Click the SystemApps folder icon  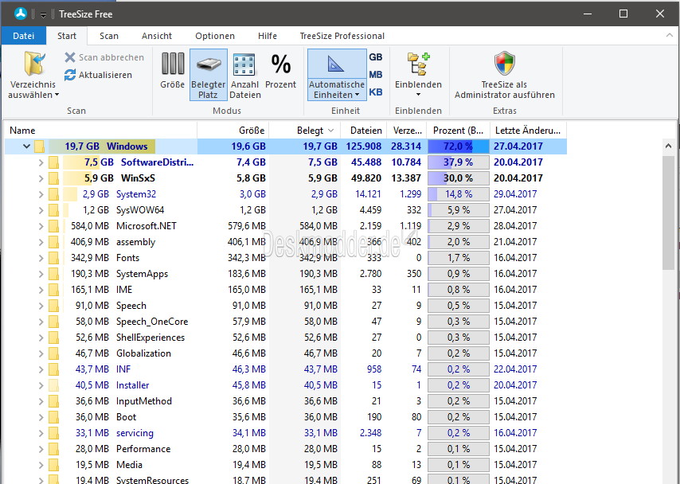(x=53, y=274)
